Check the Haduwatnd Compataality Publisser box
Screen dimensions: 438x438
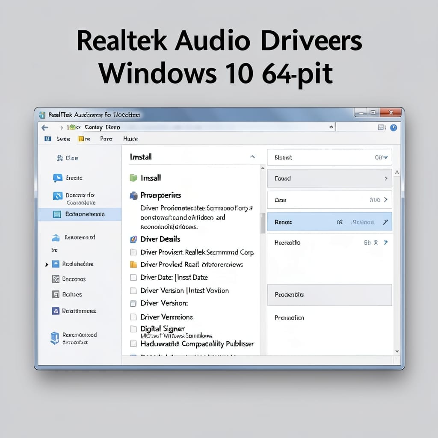pos(133,343)
